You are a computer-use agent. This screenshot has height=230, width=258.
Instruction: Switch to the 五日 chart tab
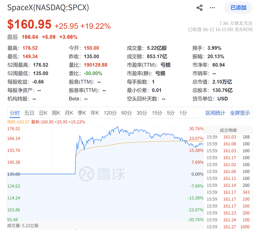29,113
